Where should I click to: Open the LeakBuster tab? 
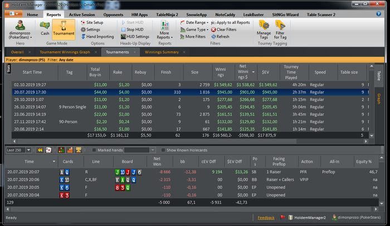tap(253, 14)
